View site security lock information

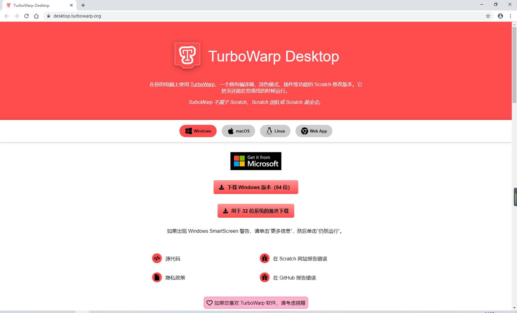click(x=49, y=16)
